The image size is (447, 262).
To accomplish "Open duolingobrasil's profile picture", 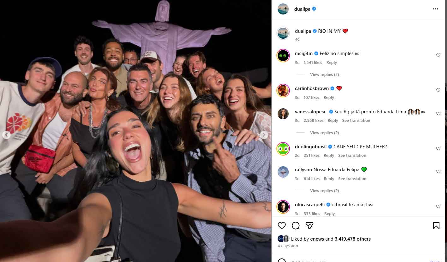I will point(283,149).
